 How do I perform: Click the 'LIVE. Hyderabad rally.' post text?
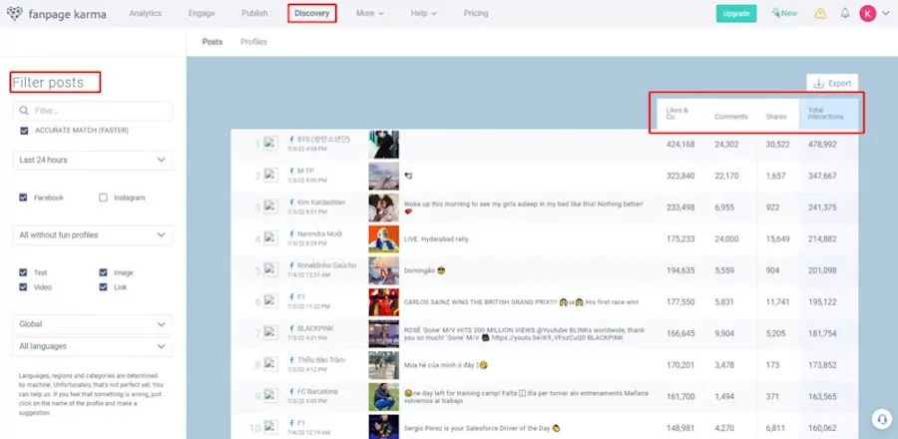[x=436, y=239]
